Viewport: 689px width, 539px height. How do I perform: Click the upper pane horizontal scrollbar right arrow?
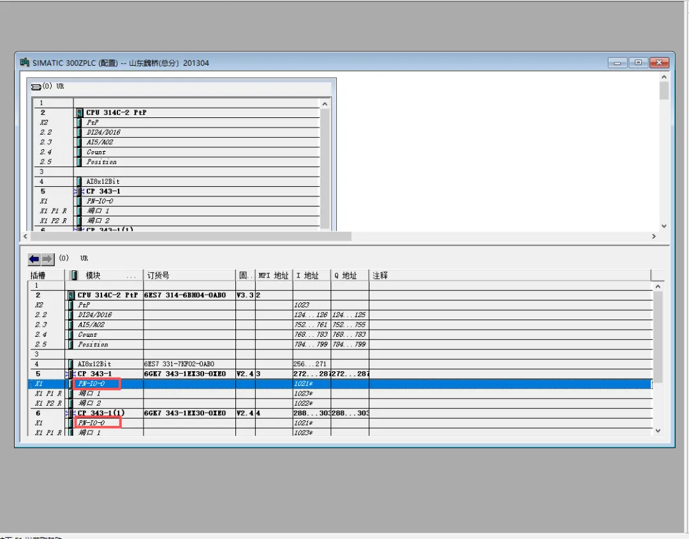coord(654,237)
